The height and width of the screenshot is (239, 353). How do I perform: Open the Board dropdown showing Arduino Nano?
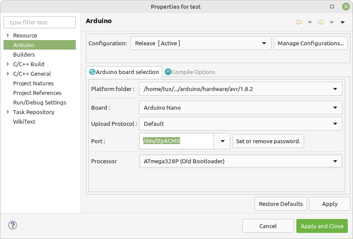(241, 108)
